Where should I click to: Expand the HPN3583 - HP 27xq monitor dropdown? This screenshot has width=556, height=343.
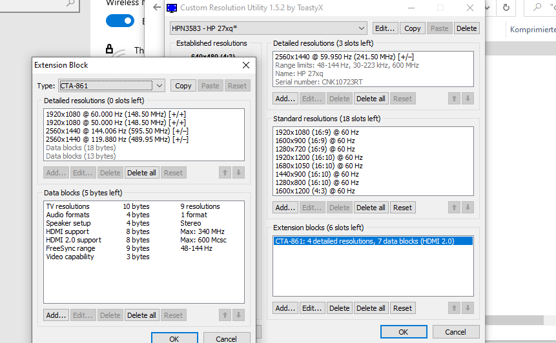362,28
